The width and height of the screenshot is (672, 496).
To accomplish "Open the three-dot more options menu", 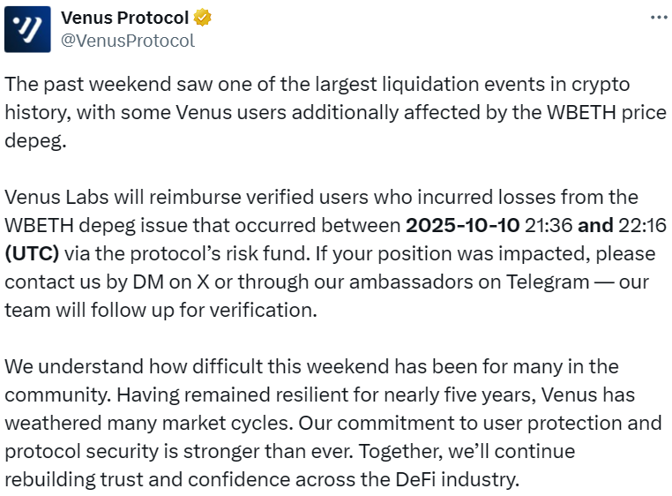I will pos(658,18).
